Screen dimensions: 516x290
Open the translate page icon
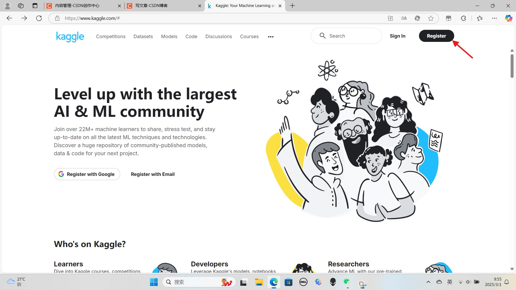pos(404,18)
